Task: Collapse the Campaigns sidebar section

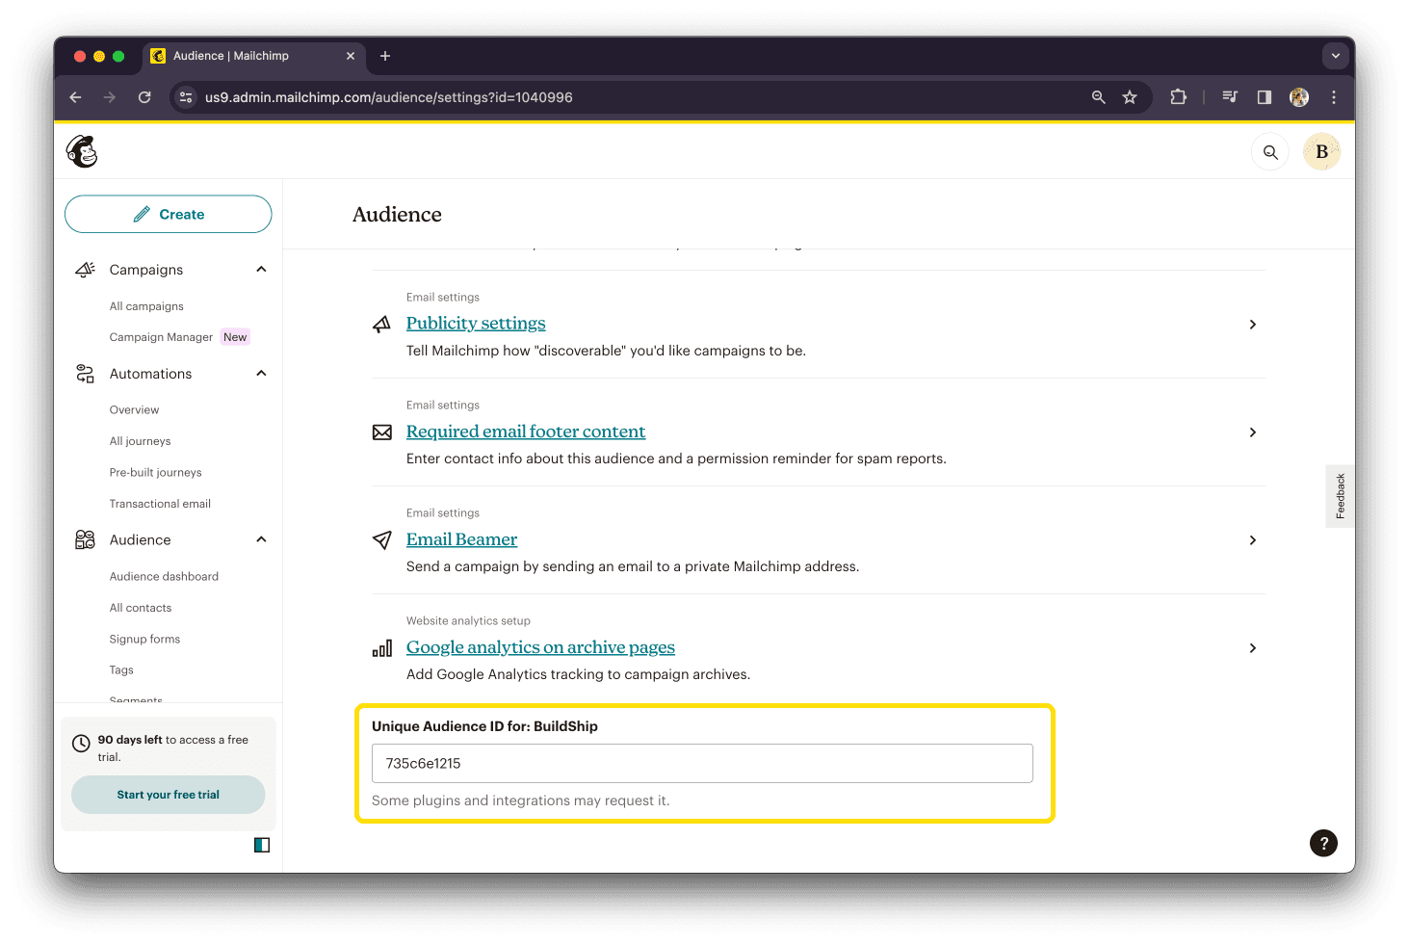Action: pyautogui.click(x=260, y=269)
